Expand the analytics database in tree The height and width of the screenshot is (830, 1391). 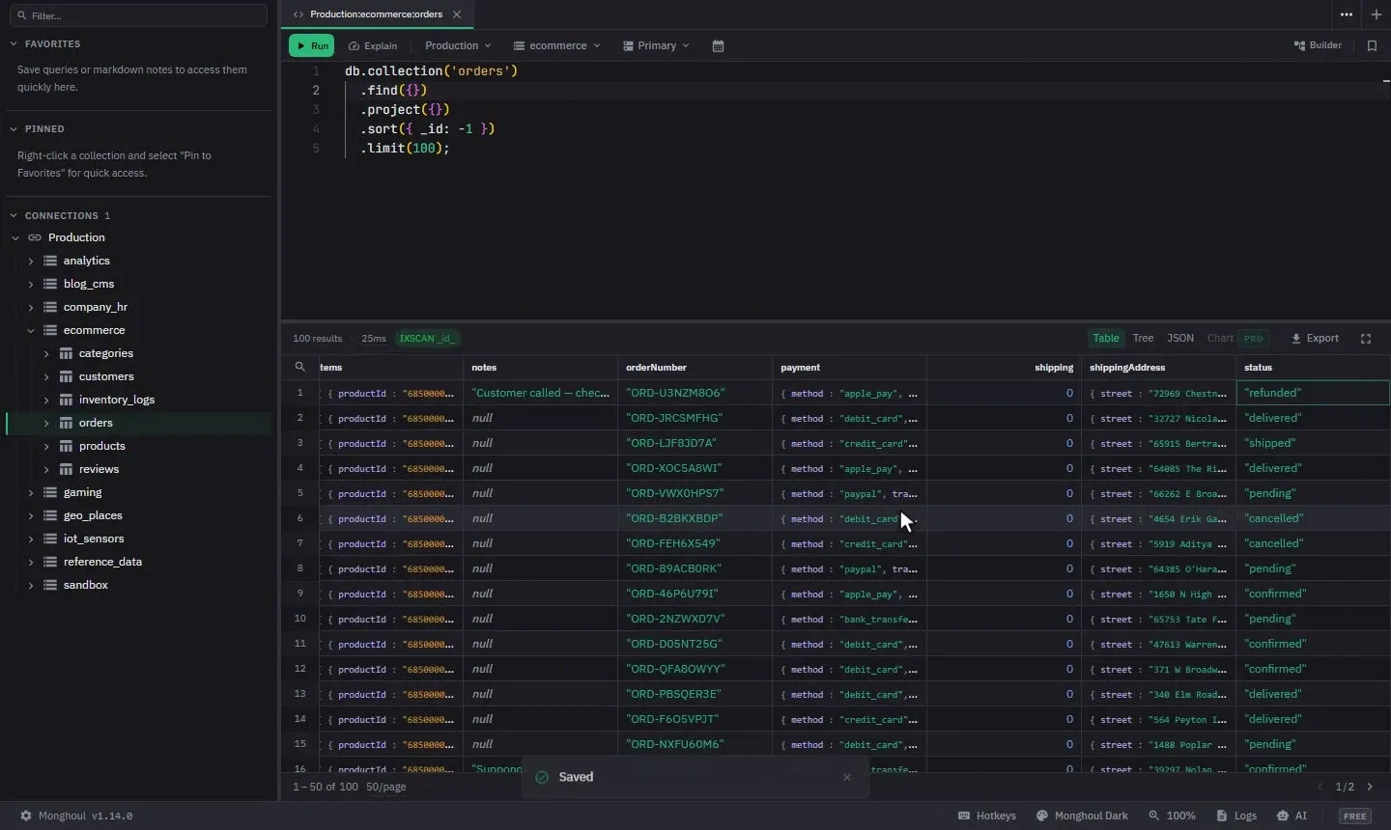[x=31, y=261]
